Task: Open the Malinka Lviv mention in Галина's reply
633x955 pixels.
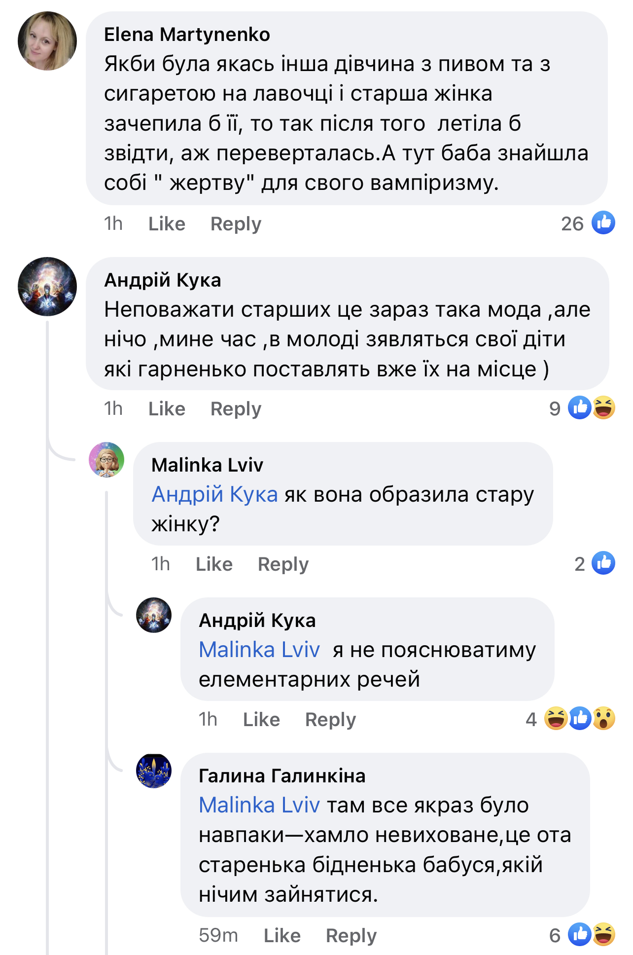Action: pyautogui.click(x=259, y=805)
